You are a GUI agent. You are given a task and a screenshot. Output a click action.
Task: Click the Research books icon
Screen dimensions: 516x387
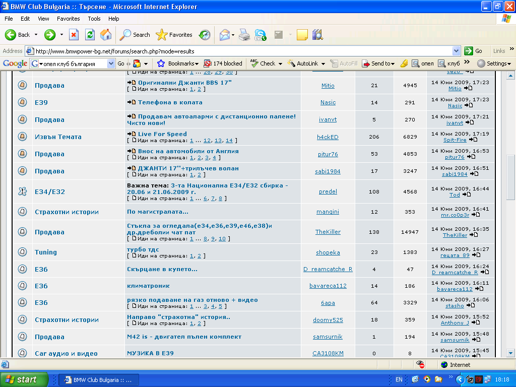pyautogui.click(x=317, y=35)
